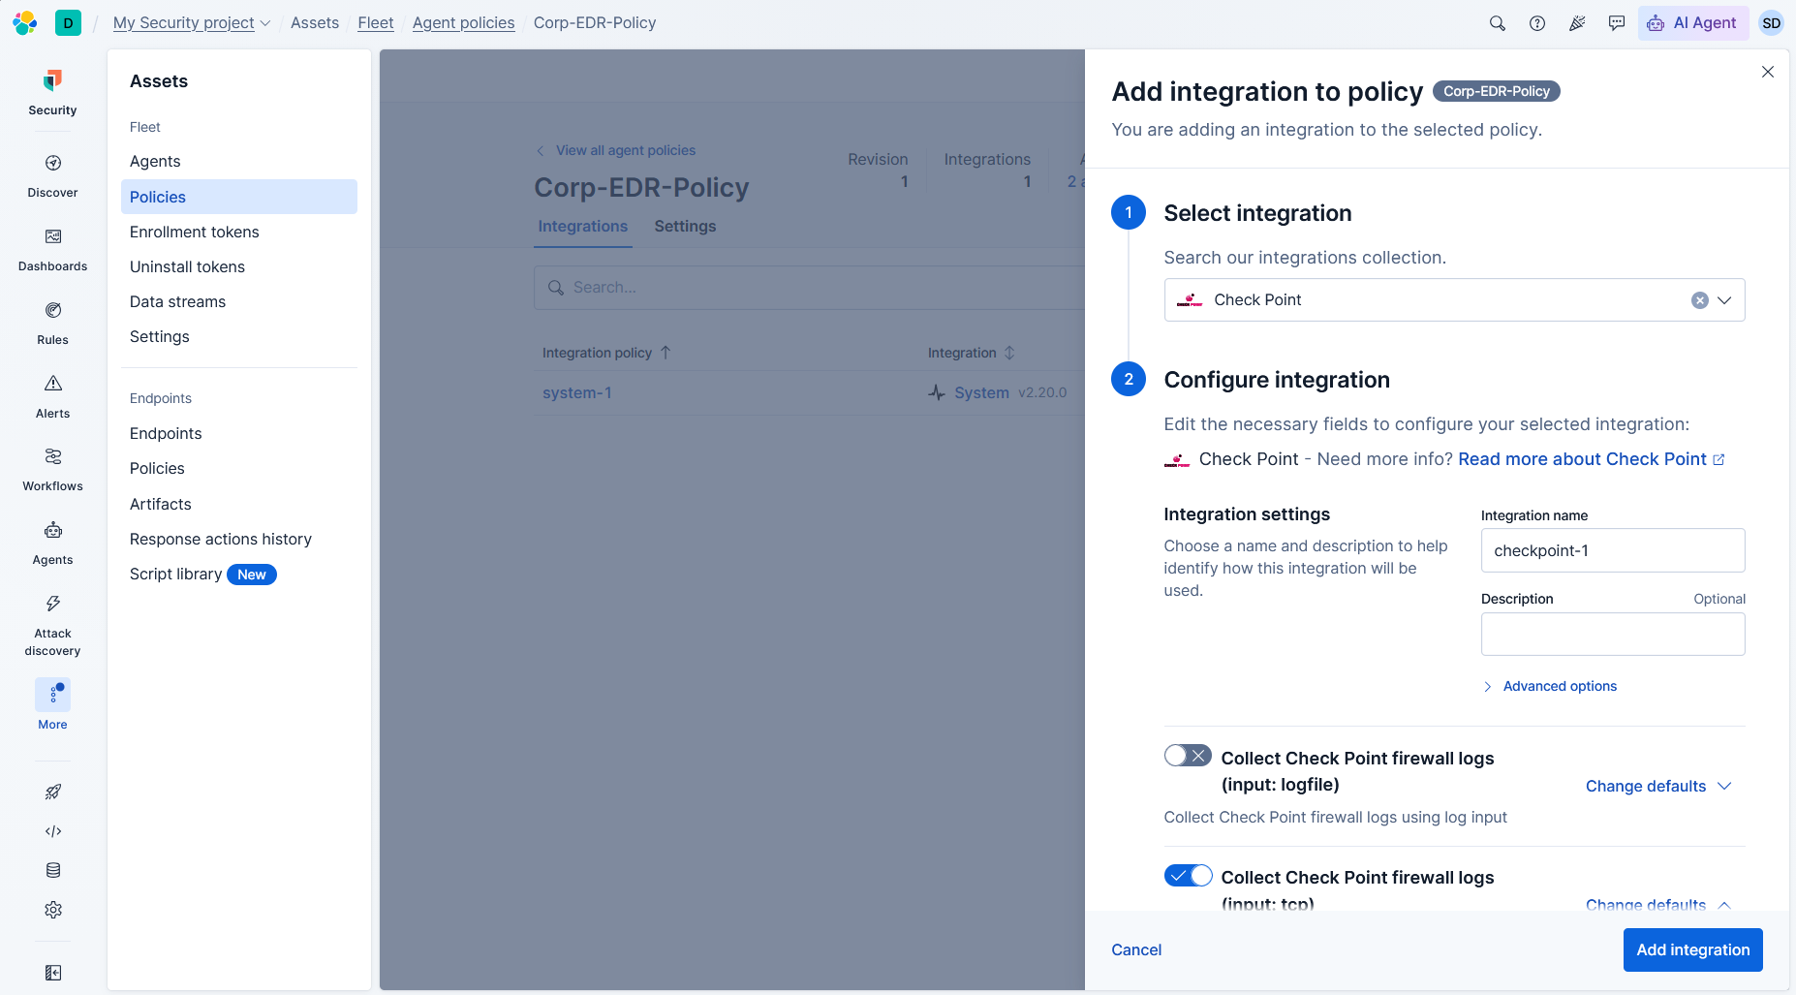Clear the selected Check Point integration
1796x995 pixels.
pos(1699,300)
